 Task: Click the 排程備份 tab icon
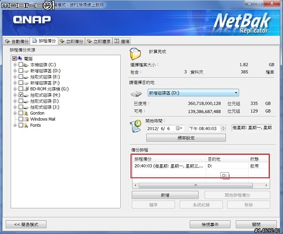34,41
